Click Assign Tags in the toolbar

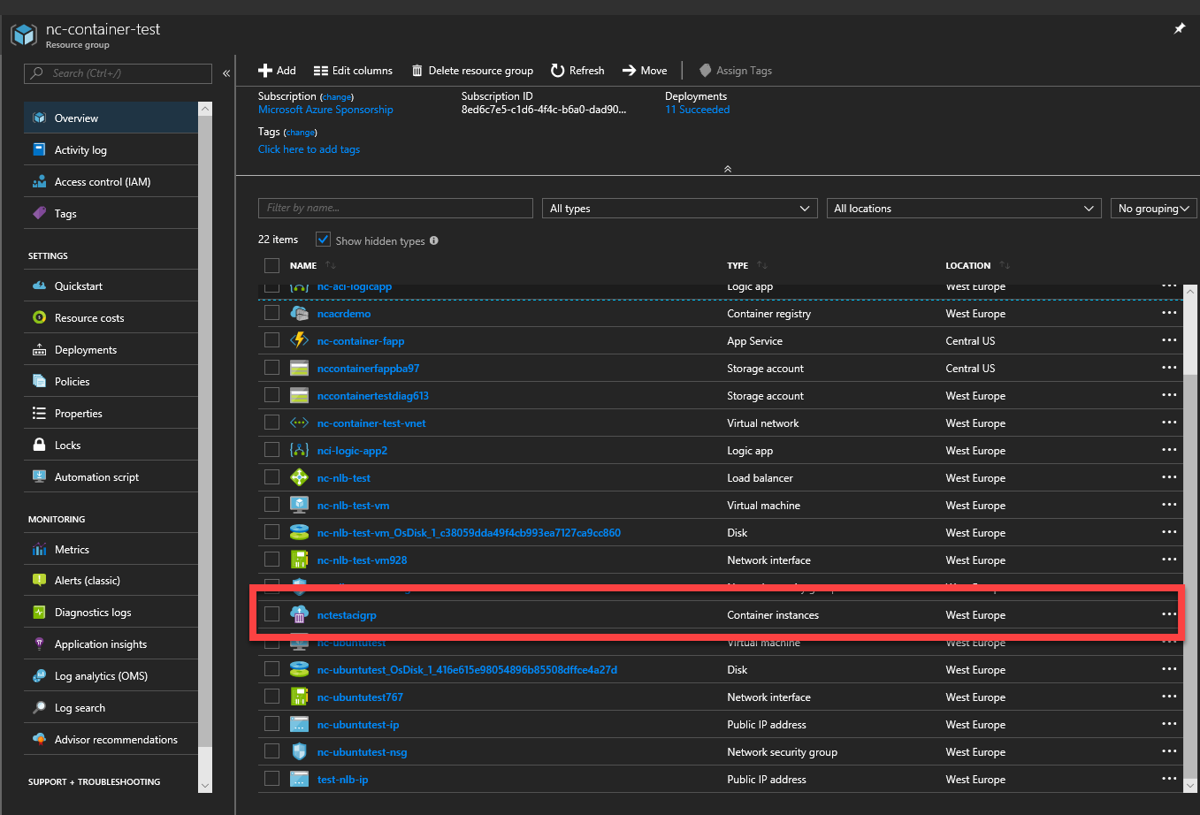[735, 71]
